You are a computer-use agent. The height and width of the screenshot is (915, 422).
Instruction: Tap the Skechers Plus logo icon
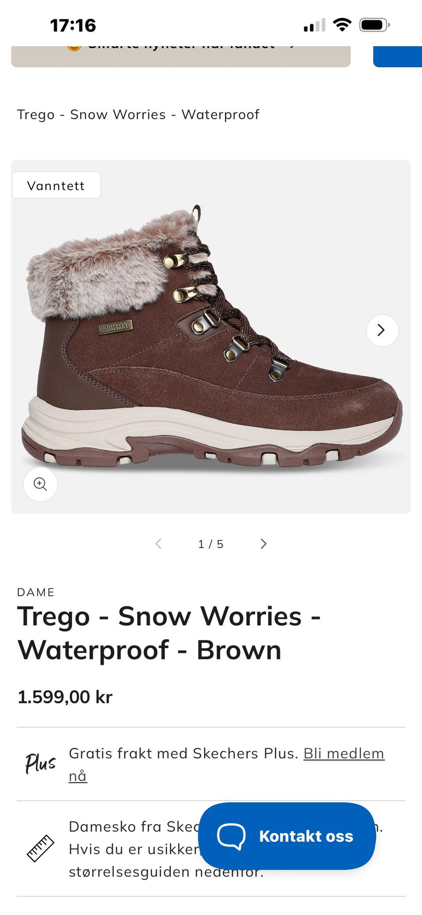40,764
